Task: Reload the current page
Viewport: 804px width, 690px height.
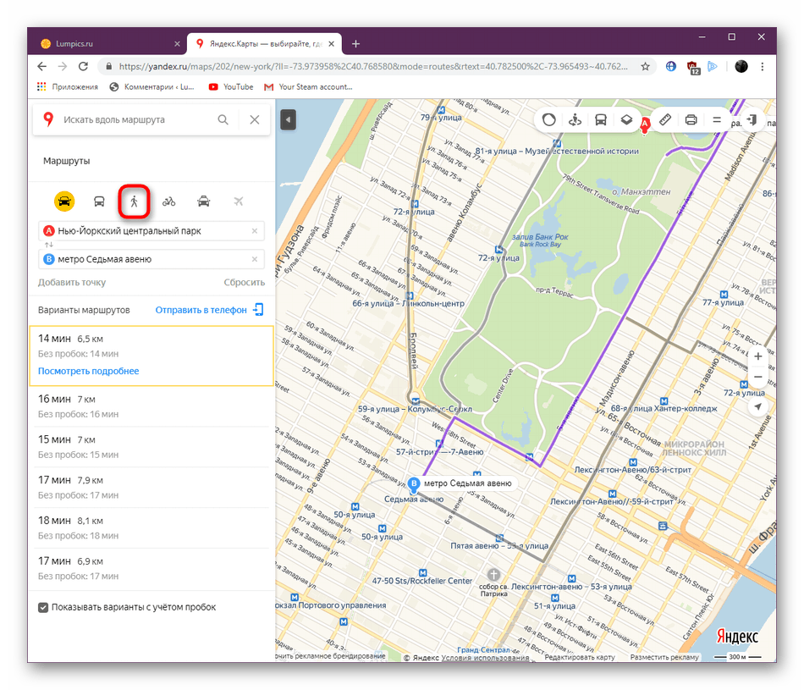Action: point(83,66)
